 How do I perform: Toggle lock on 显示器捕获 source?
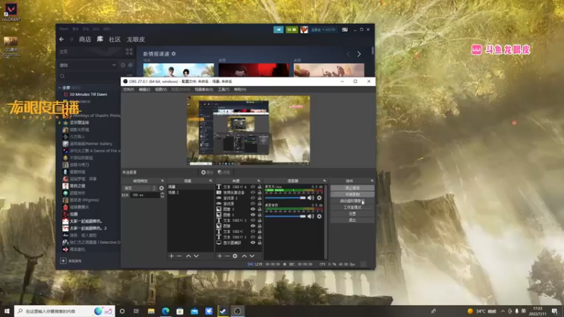(x=259, y=242)
